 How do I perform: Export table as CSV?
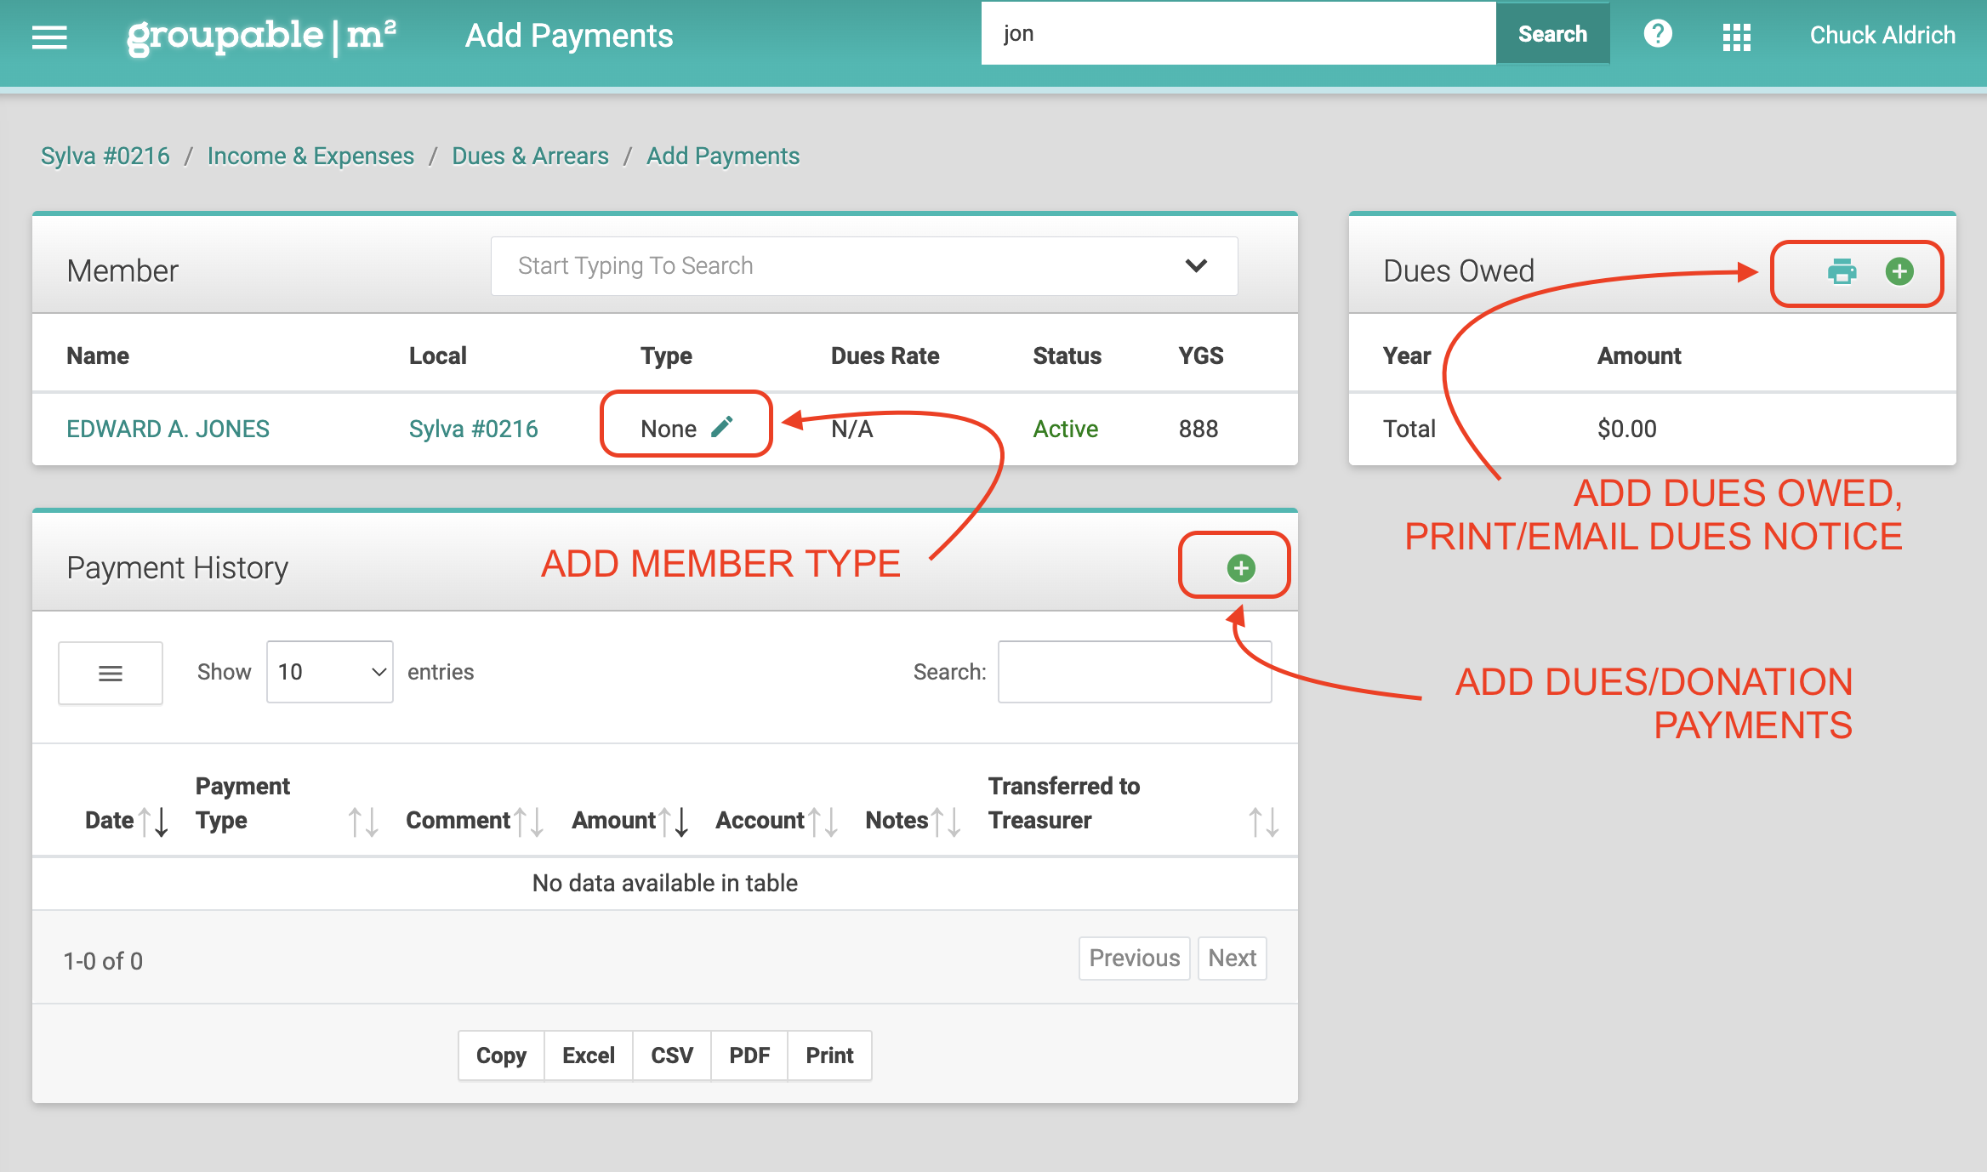click(x=672, y=1055)
